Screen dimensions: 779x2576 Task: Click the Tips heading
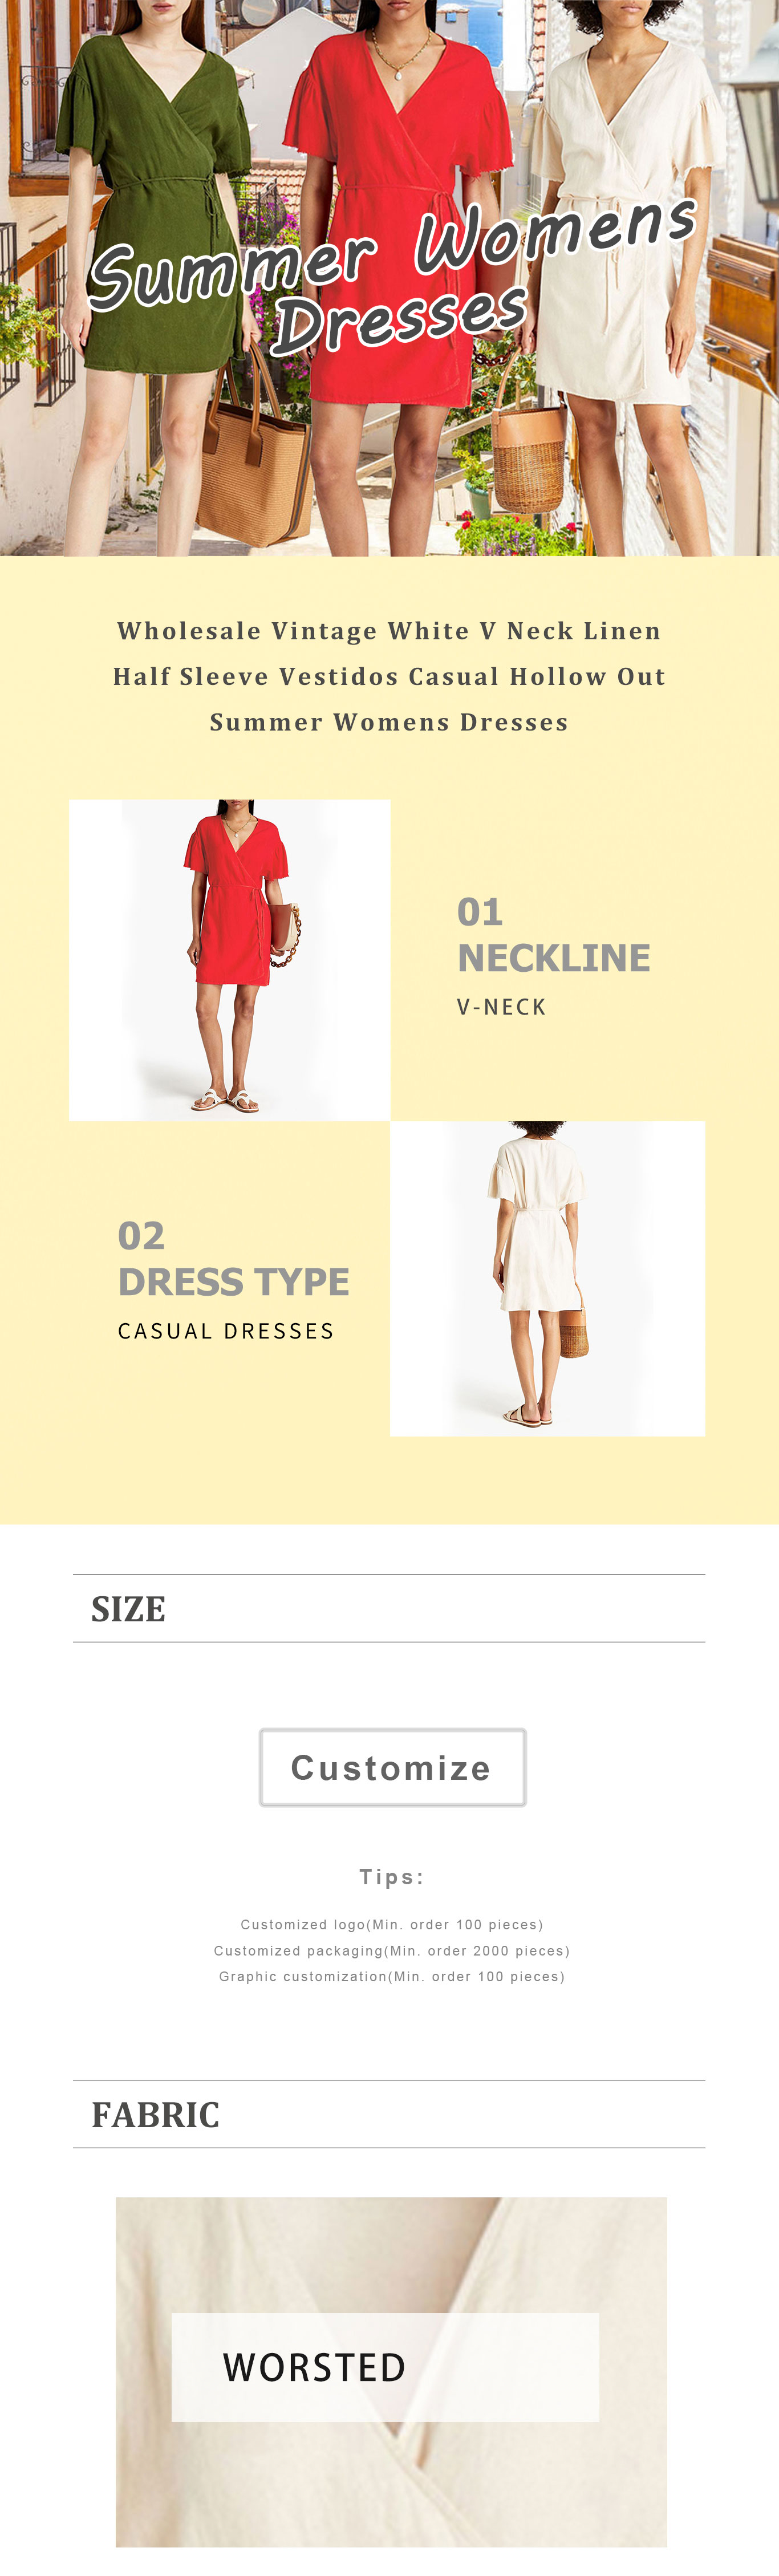[392, 1877]
